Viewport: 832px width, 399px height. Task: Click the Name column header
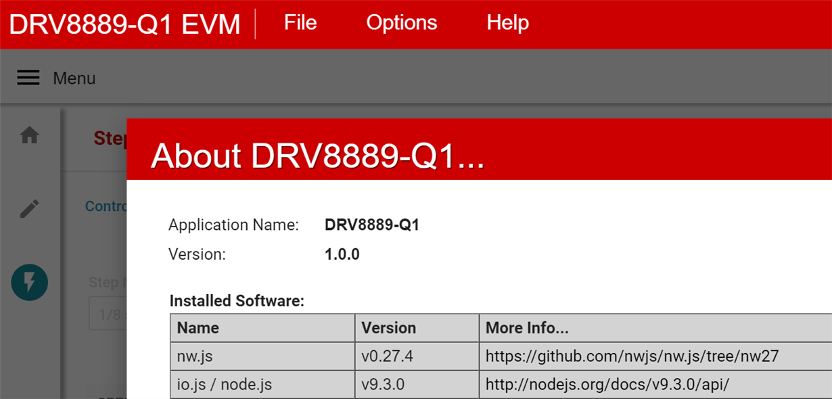262,328
